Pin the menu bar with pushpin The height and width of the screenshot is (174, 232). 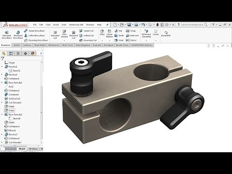[107, 25]
